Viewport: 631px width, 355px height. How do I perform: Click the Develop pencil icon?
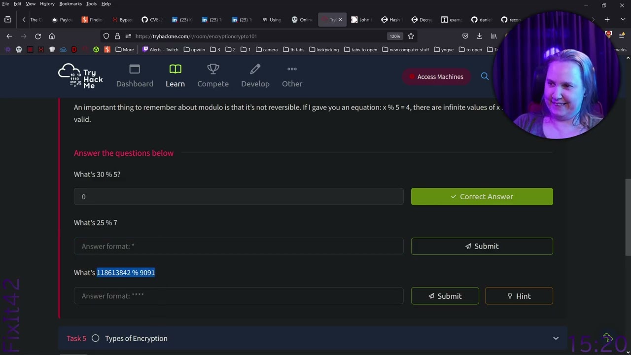point(255,70)
